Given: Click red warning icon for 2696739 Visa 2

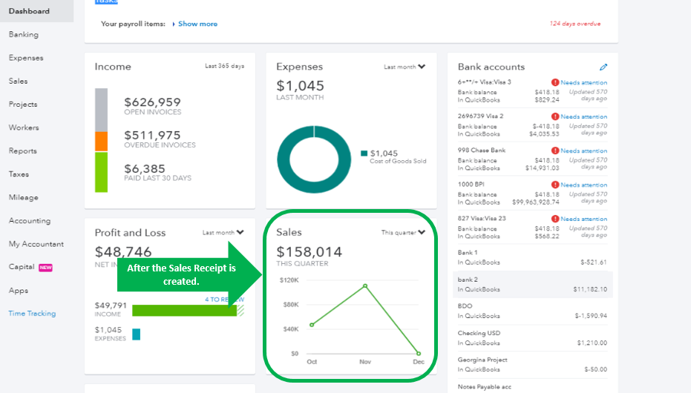Looking at the screenshot, I should (555, 116).
